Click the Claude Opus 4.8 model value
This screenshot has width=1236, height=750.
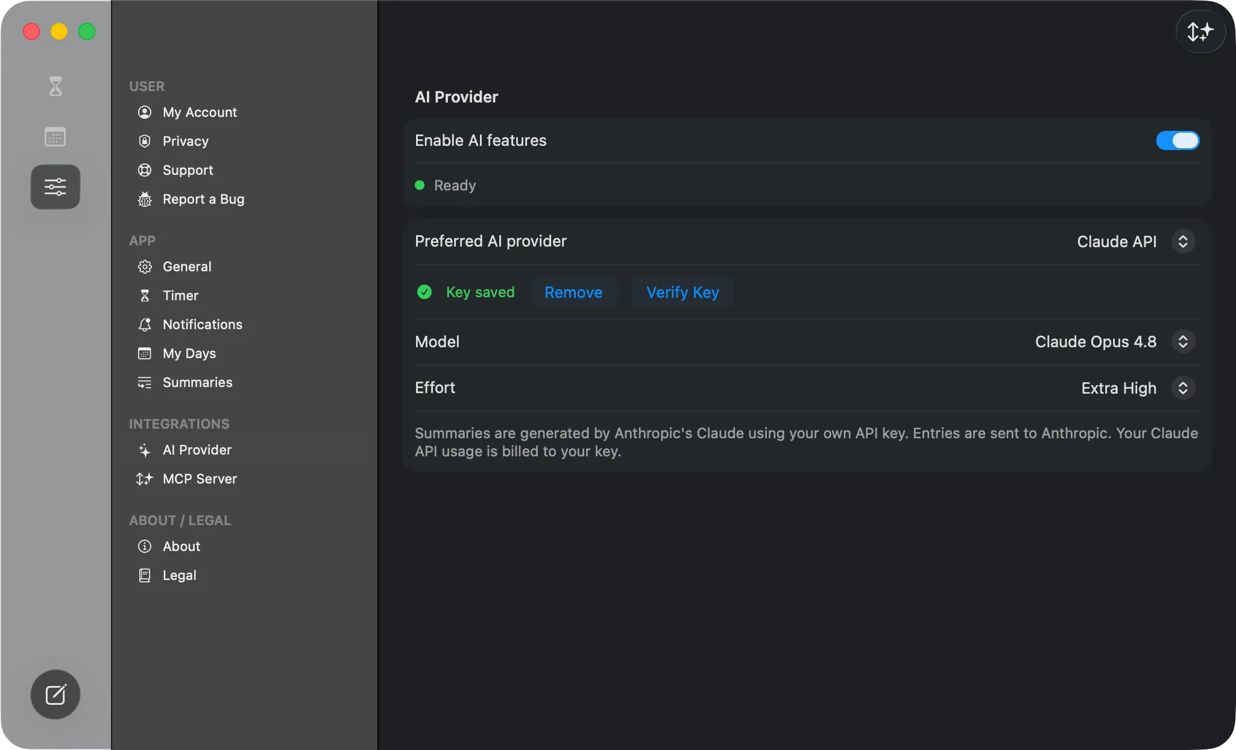[1096, 342]
